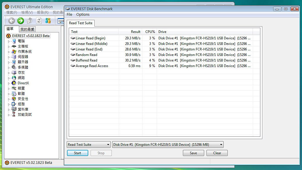Click the Clear button
The height and width of the screenshot is (170, 302).
pos(217,153)
